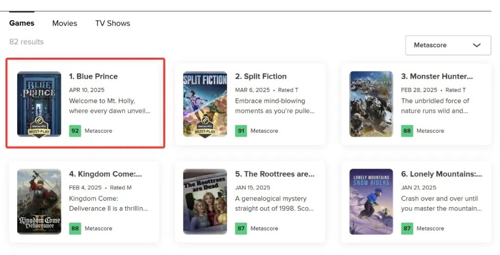The width and height of the screenshot is (500, 255).
Task: Click Monster Hunter's 'FEB 28, 2025' date
Action: coord(419,90)
